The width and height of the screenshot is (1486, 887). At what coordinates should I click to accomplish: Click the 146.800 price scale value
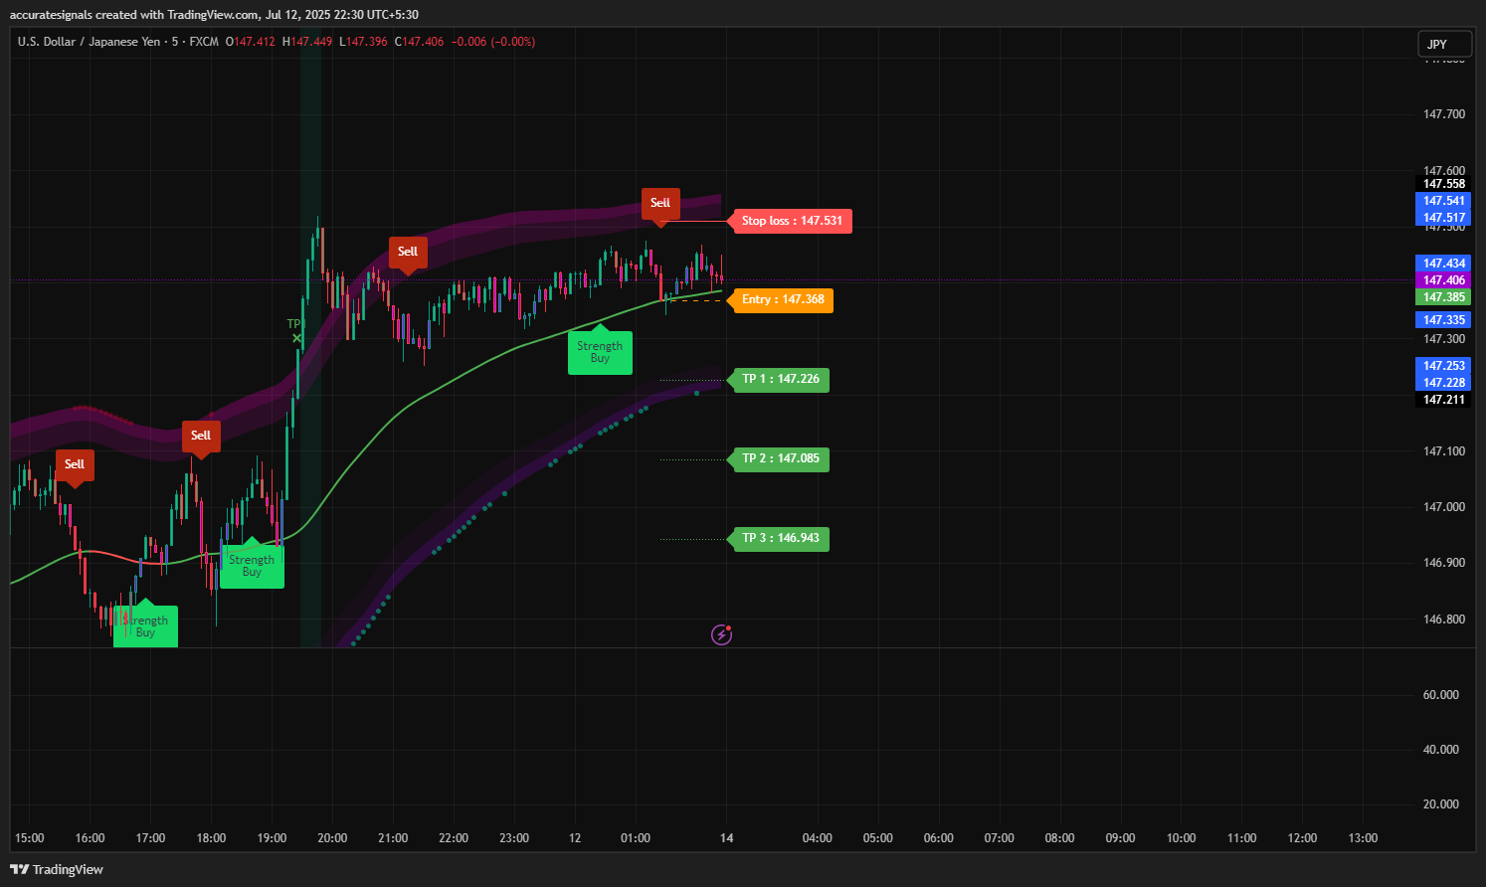click(x=1443, y=620)
